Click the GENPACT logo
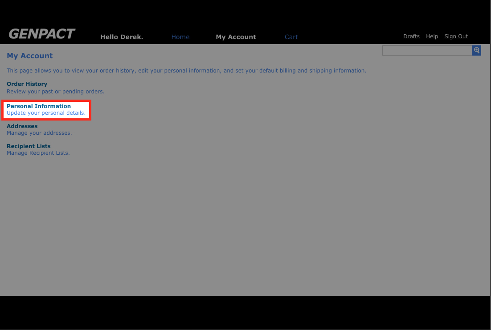 pyautogui.click(x=42, y=34)
